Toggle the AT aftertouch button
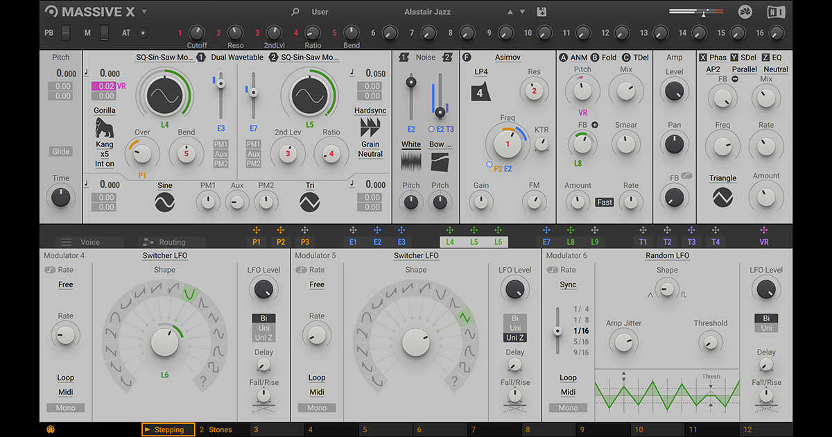 click(x=143, y=33)
